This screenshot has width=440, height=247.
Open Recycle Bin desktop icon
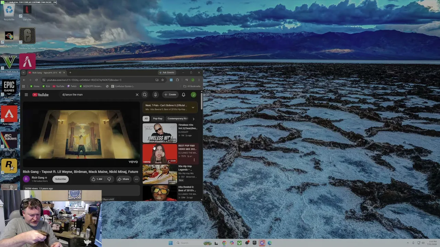(x=9, y=12)
